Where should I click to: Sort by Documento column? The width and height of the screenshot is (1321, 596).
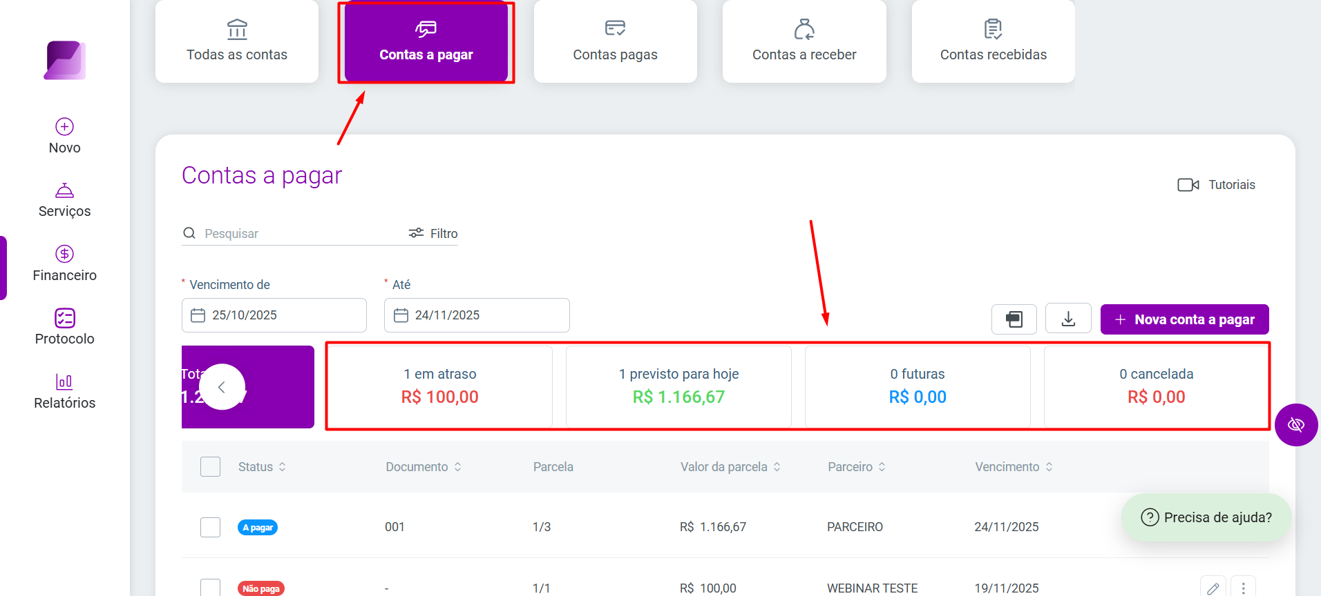424,467
